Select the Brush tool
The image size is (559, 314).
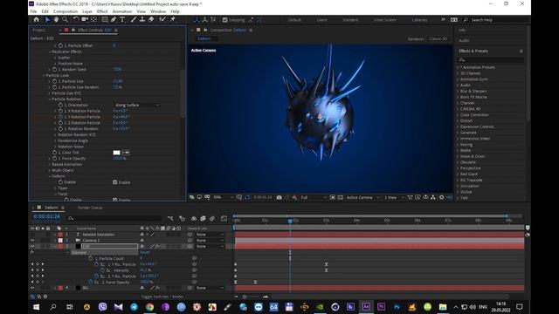133,19
